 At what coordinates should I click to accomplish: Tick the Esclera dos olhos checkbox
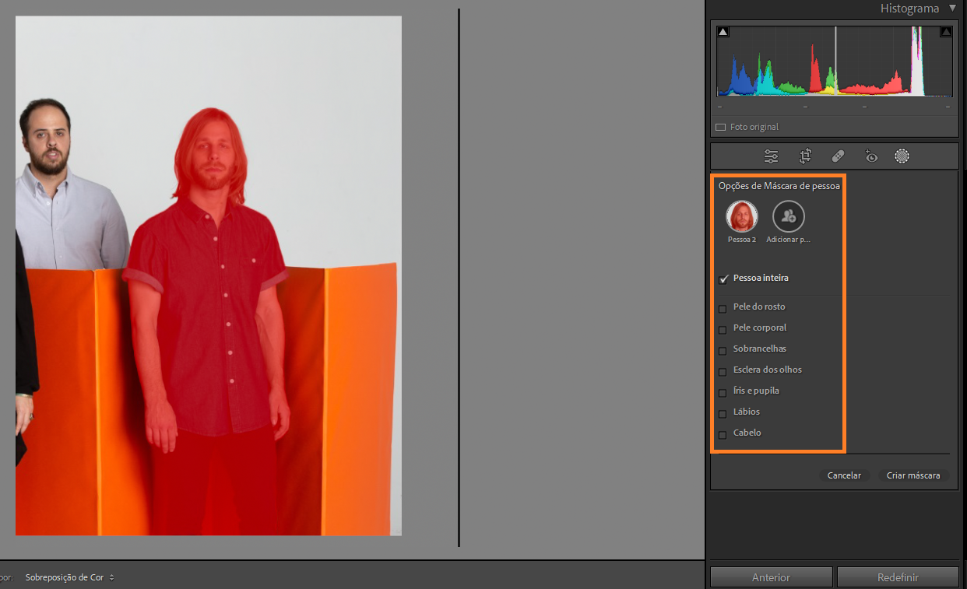click(723, 372)
